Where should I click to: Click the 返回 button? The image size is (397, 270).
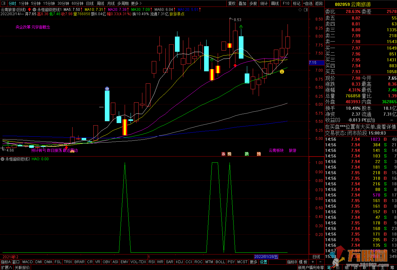319,3
